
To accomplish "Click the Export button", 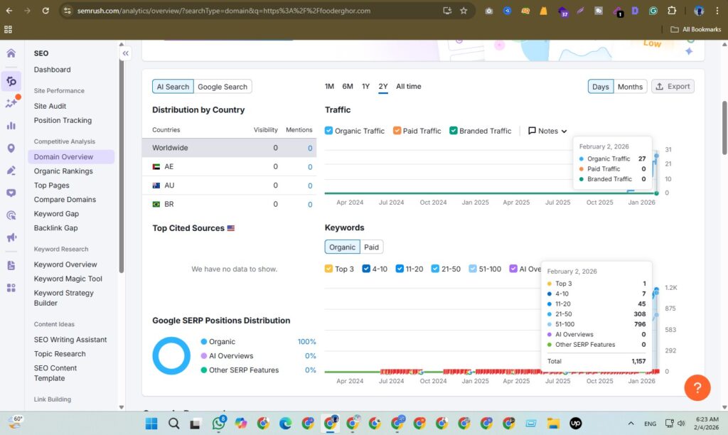I will coord(672,86).
